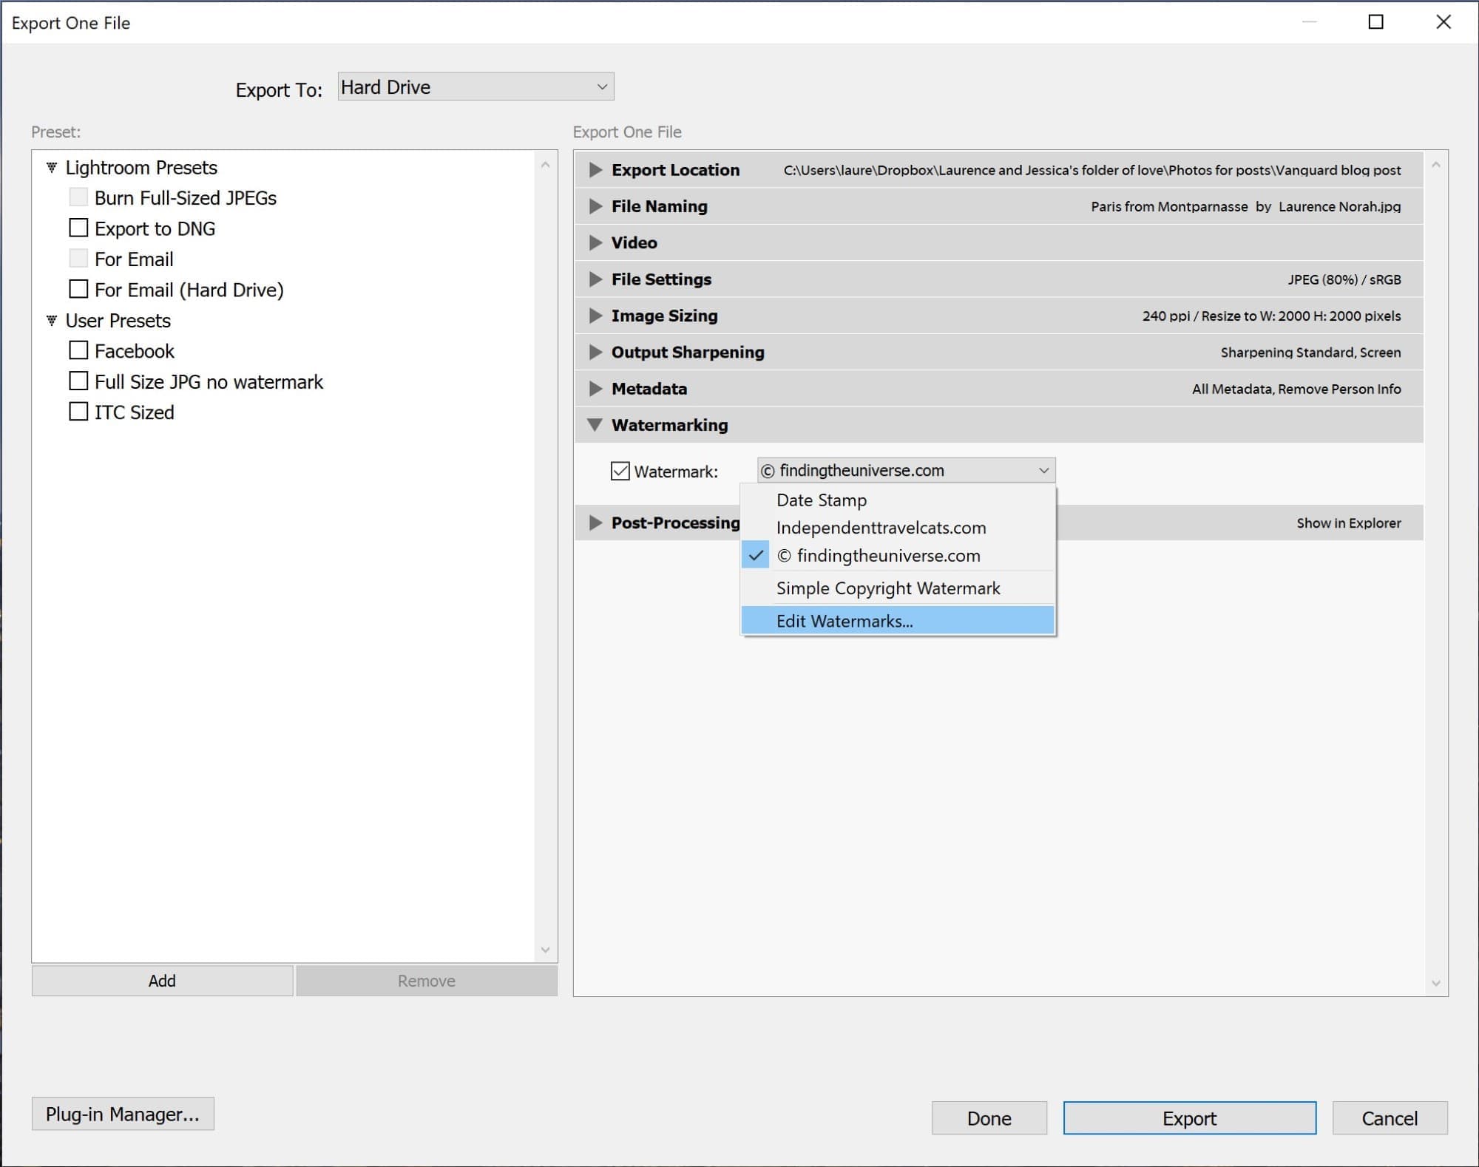Expand the Output Sharpening triangle
The width and height of the screenshot is (1479, 1167).
tap(595, 353)
